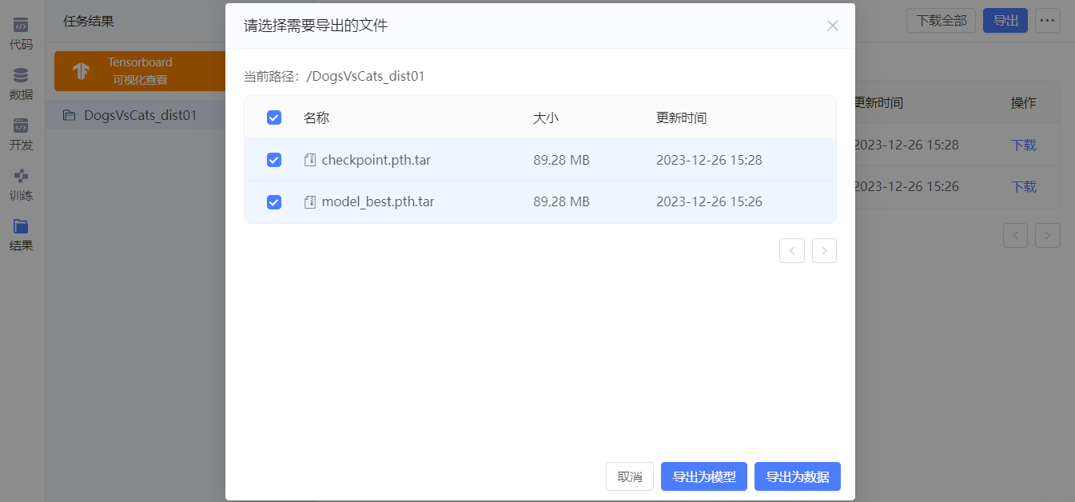The height and width of the screenshot is (502, 1075).
Task: Open the more options ellipsis menu
Action: point(1048,21)
